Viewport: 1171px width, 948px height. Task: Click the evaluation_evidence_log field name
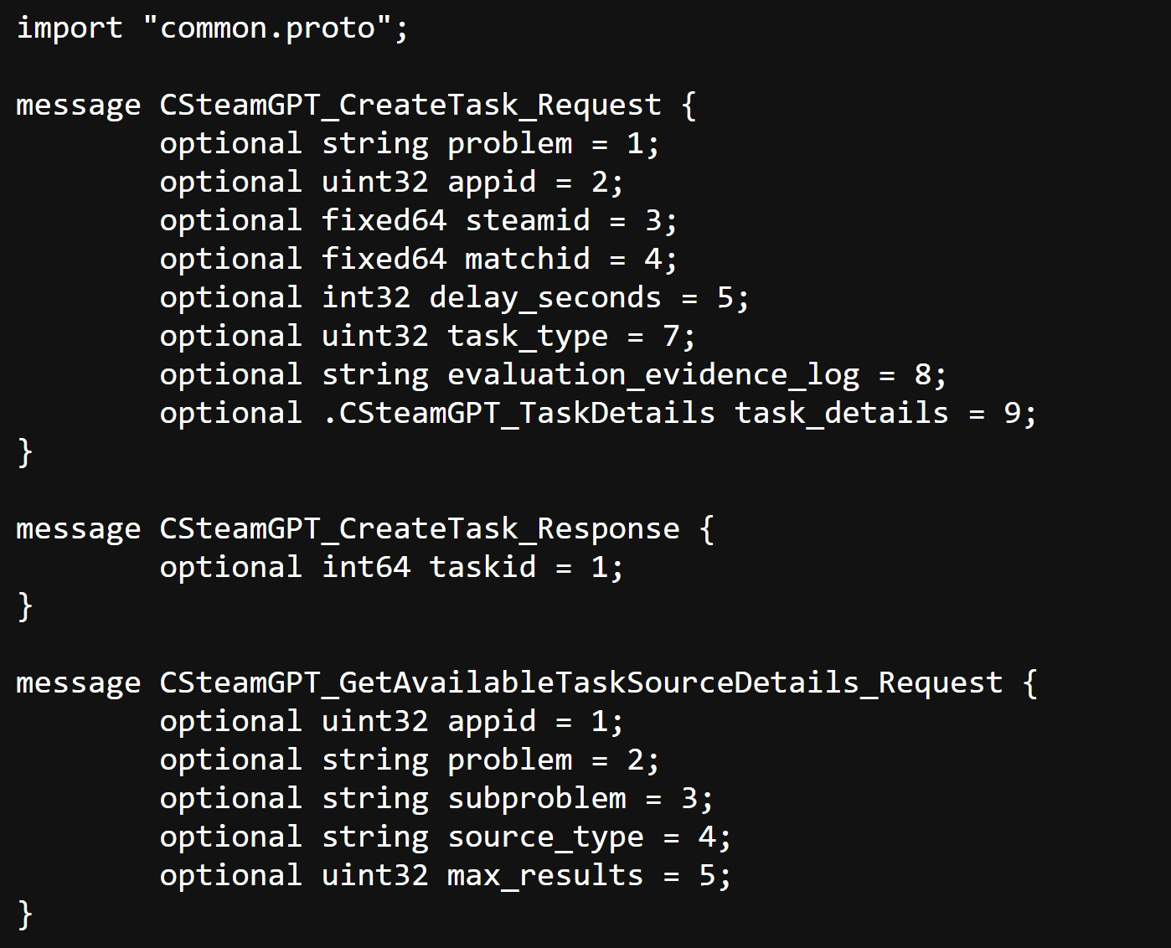point(653,375)
